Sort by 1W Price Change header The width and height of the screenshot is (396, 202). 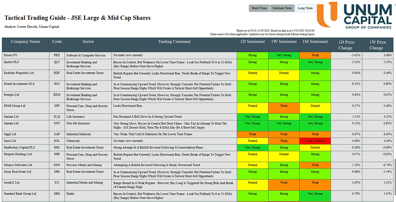[378, 45]
